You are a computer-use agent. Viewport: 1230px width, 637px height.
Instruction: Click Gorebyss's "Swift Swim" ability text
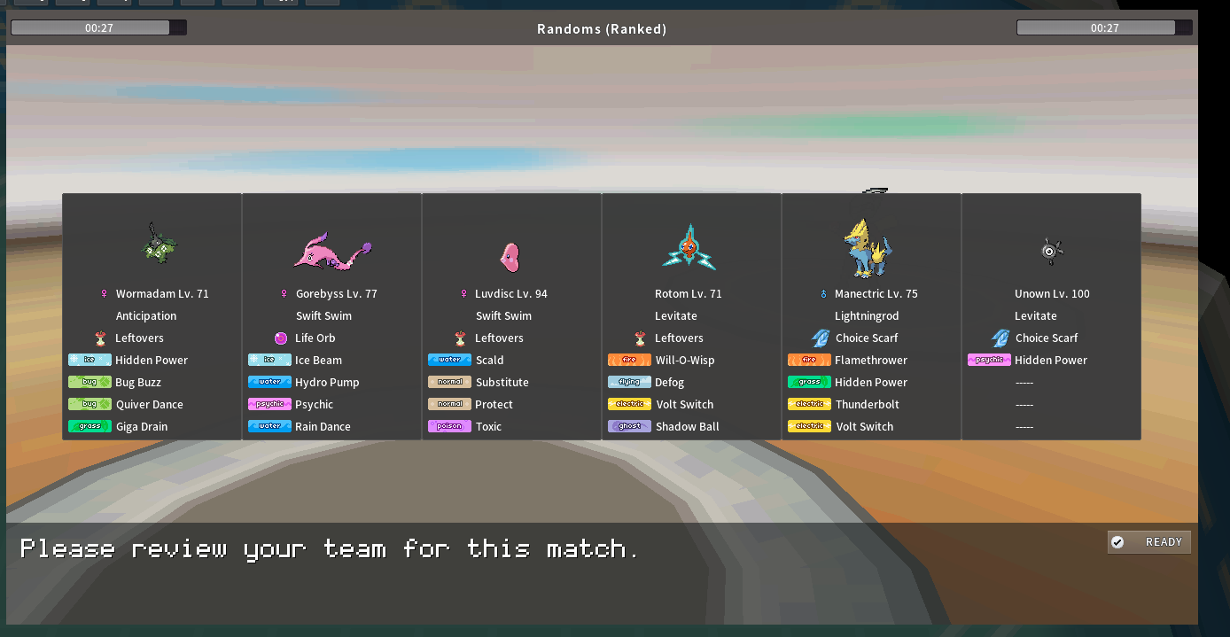tap(323, 315)
